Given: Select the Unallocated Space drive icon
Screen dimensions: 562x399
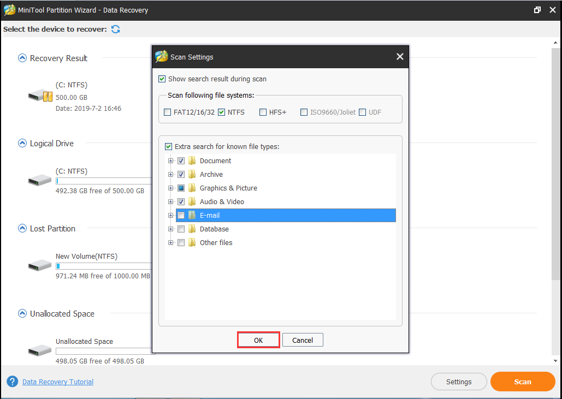Looking at the screenshot, I should coord(40,350).
